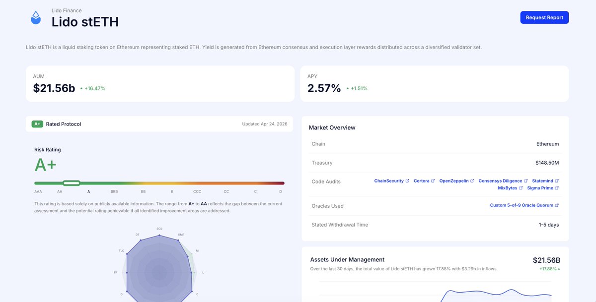Click external link icon beside Consensys Diligence
This screenshot has width=596, height=302.
click(x=526, y=181)
